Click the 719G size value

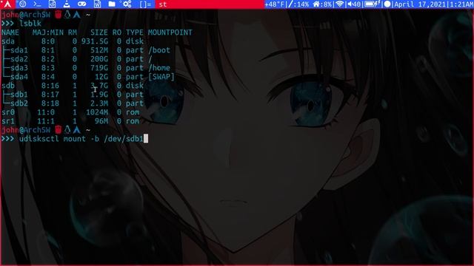pos(99,68)
